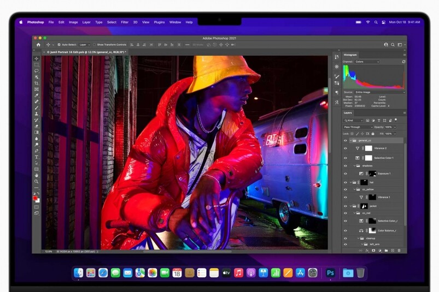Select the Zoom tool in the toolbox
Screen dimensions: 439x292
click(37, 182)
